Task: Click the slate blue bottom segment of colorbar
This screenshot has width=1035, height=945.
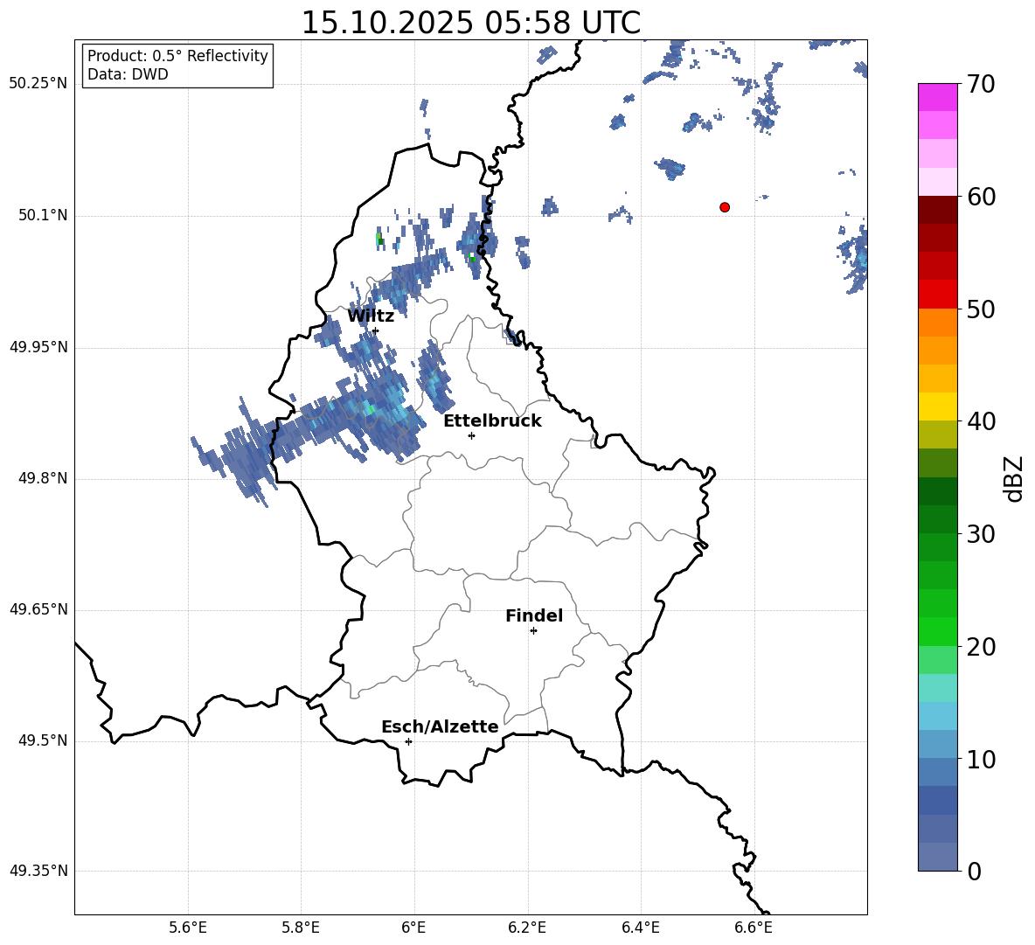Action: tap(937, 857)
